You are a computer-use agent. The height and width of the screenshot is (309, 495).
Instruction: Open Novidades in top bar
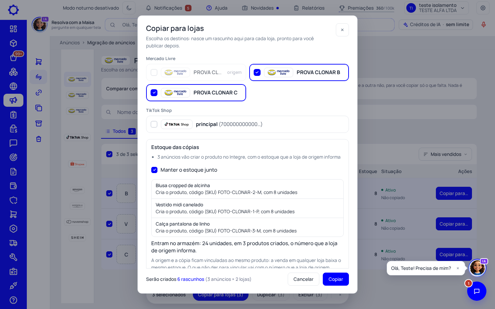[x=261, y=8]
